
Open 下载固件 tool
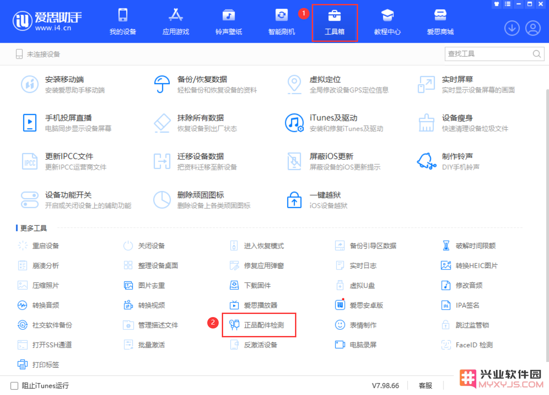pos(250,285)
